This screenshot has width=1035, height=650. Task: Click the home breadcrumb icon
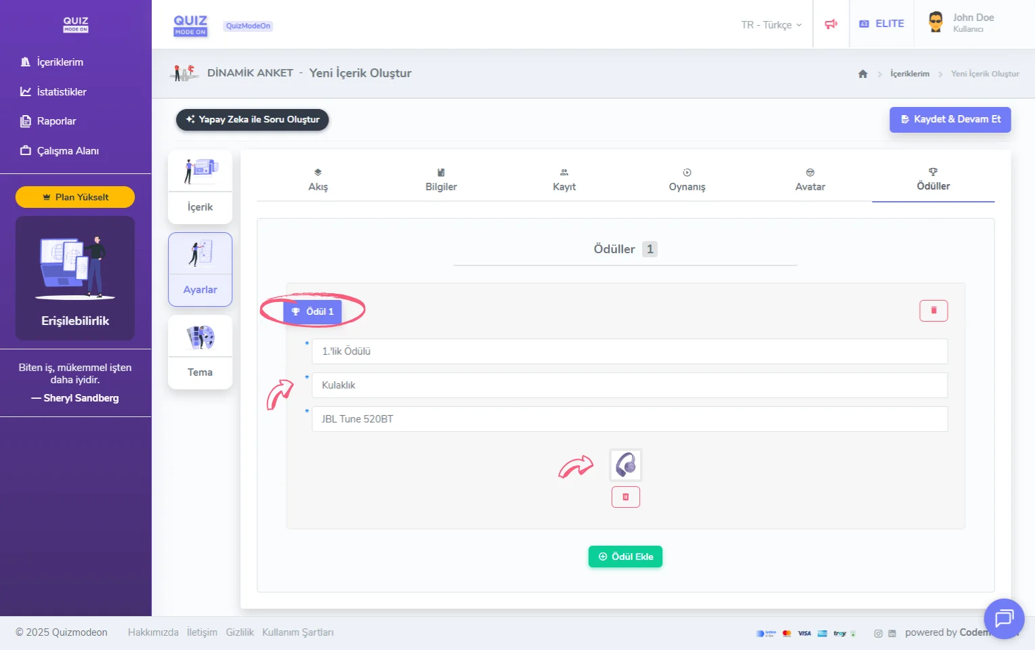[862, 74]
